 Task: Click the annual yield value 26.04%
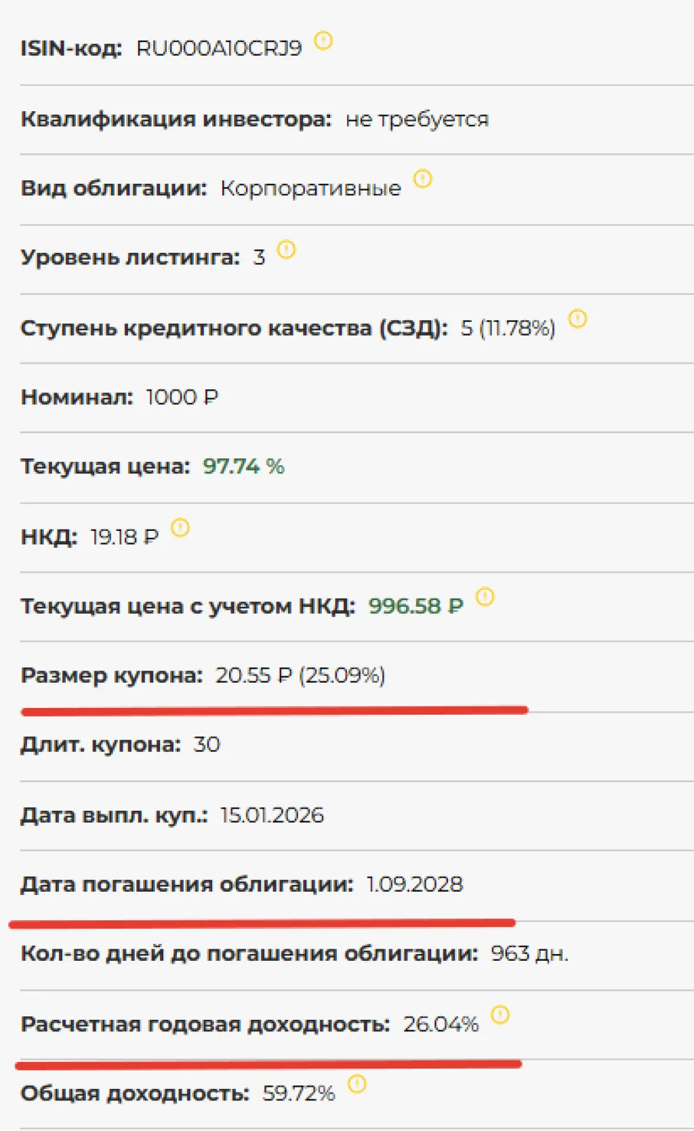pyautogui.click(x=441, y=1024)
